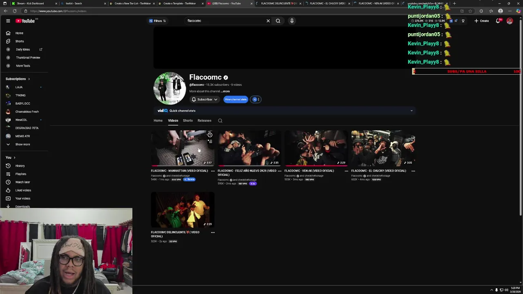Open Downloads in sidebar
The width and height of the screenshot is (523, 294).
click(25, 206)
